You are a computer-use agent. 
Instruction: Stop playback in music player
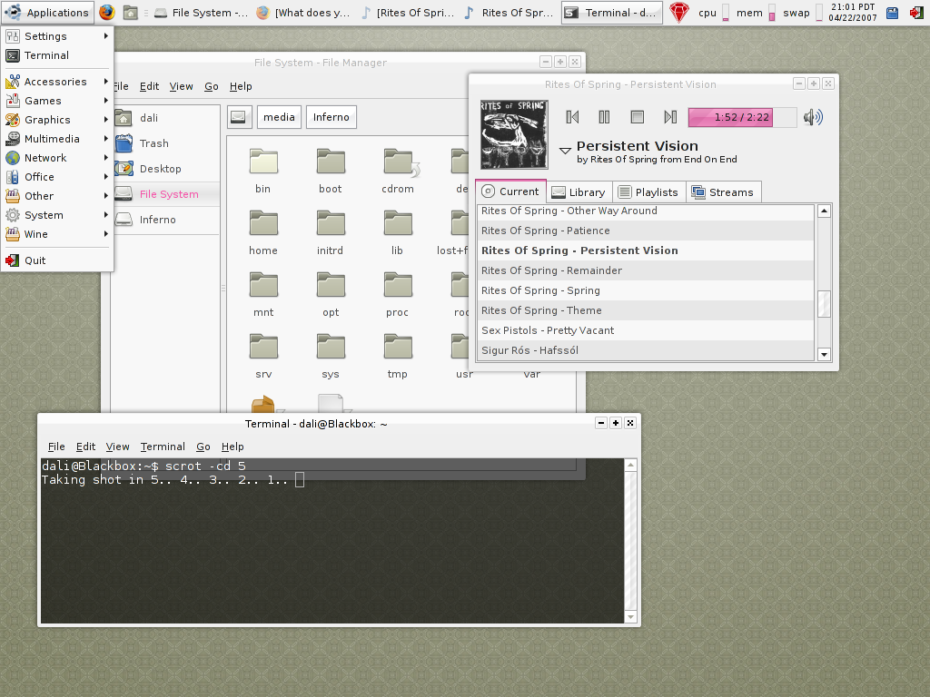(638, 117)
